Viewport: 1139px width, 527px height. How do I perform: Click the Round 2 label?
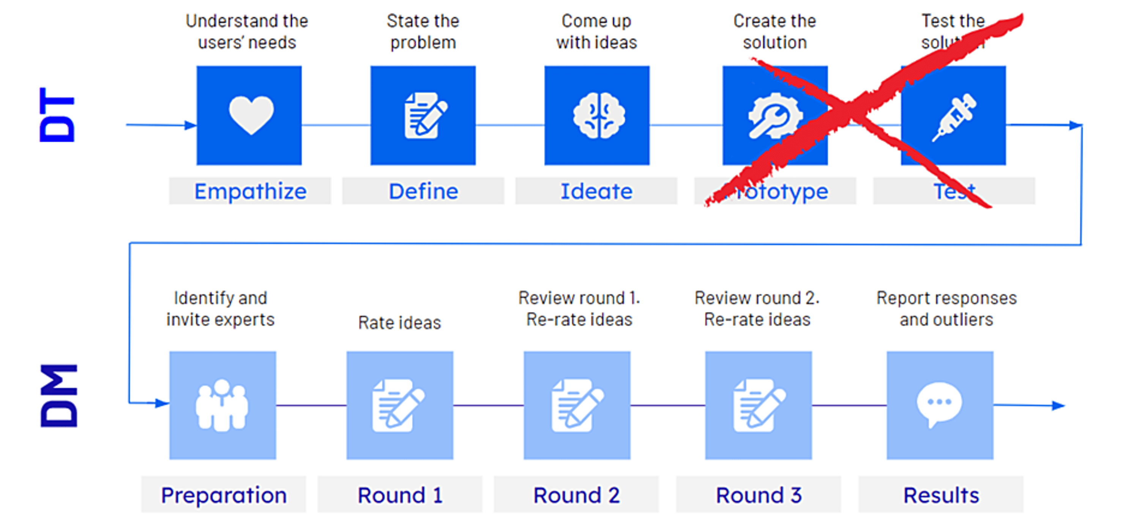point(577,495)
